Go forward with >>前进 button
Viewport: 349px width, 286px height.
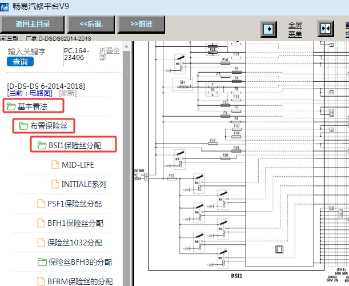click(141, 24)
